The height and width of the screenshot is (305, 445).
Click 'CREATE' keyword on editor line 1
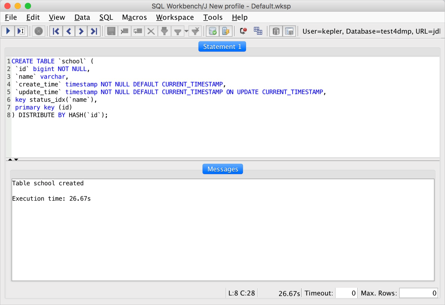click(22, 61)
